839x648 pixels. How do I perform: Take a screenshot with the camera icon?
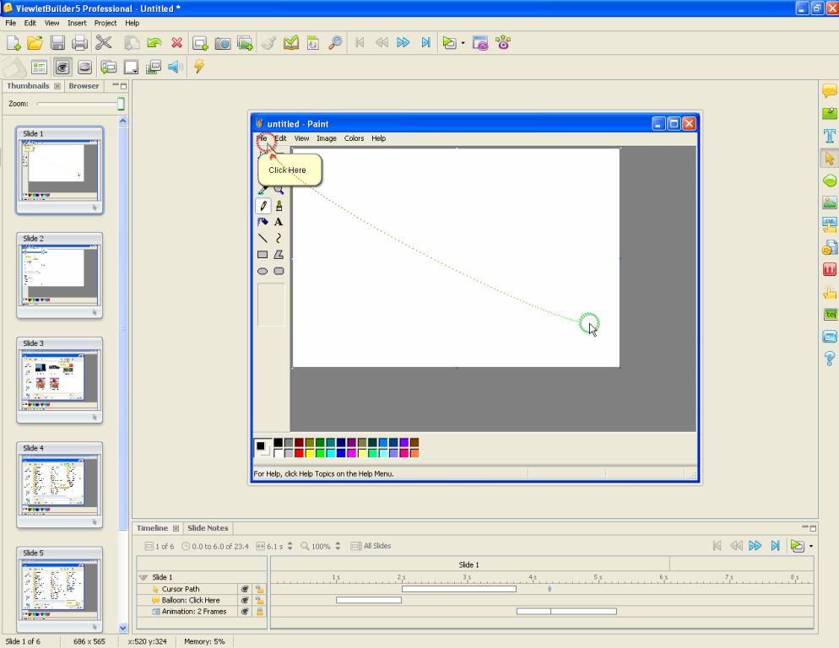223,43
